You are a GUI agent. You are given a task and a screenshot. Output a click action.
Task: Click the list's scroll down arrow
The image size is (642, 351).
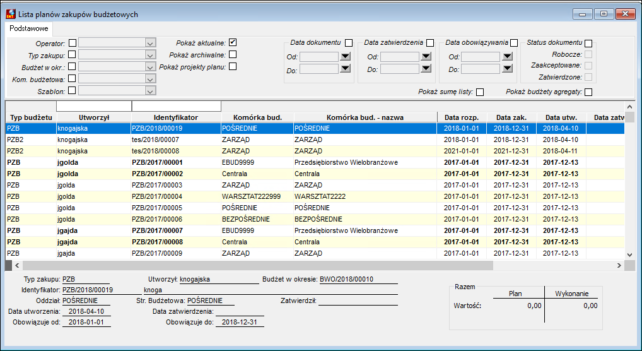pos(630,254)
